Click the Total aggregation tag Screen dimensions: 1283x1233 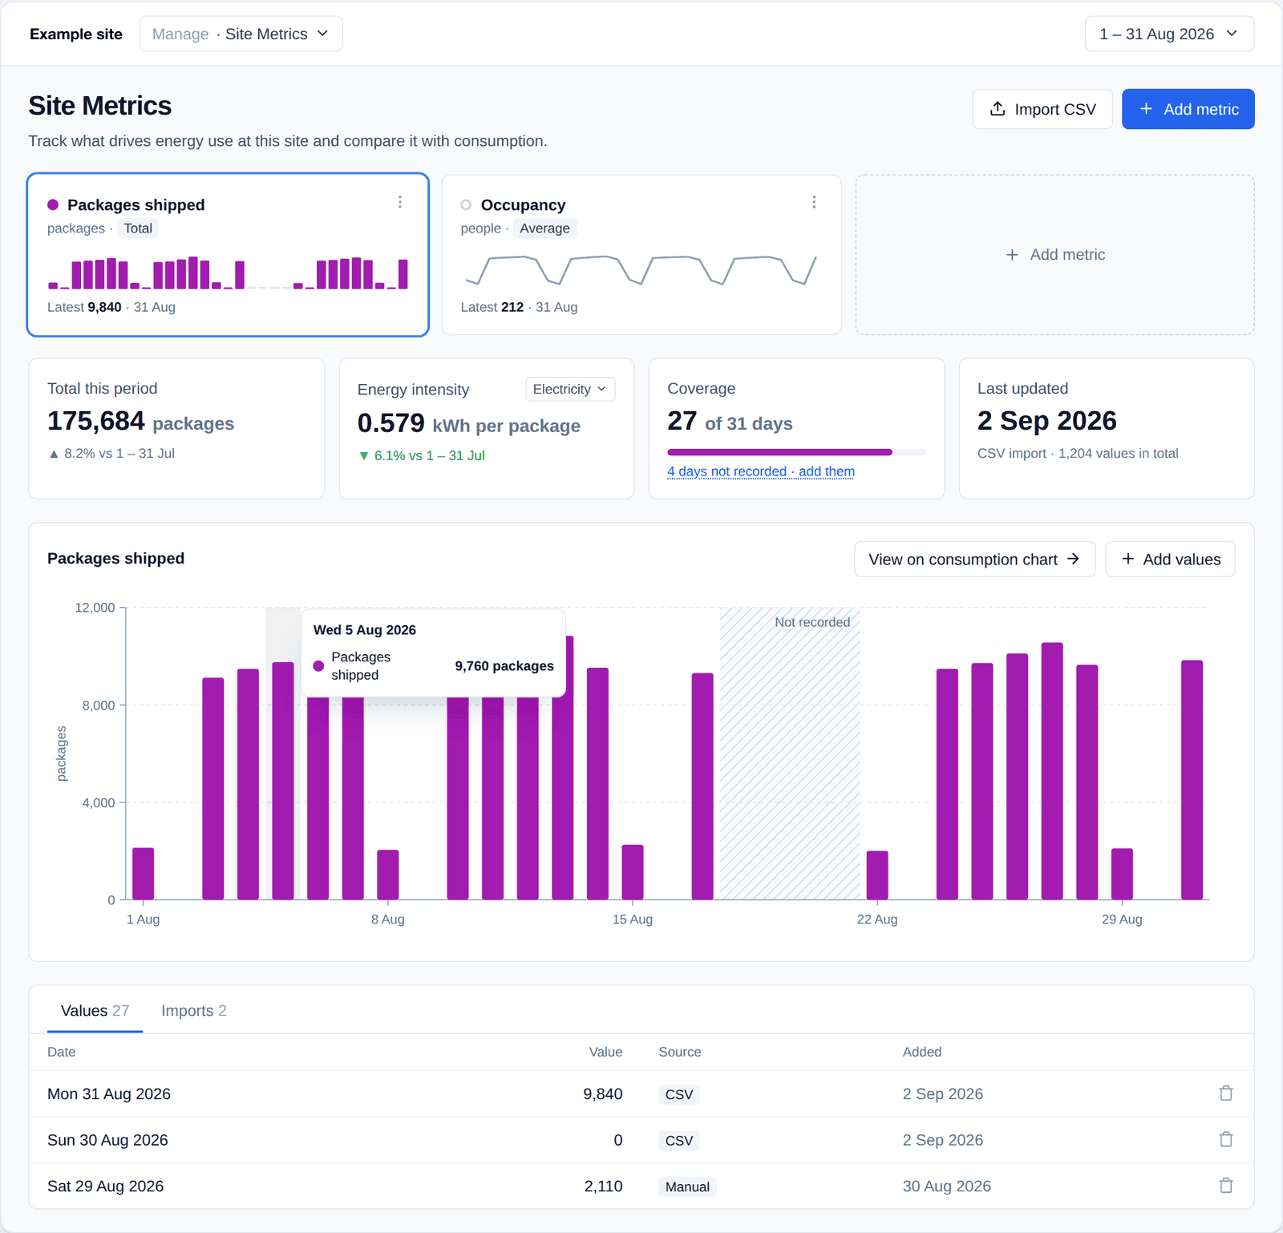click(138, 228)
